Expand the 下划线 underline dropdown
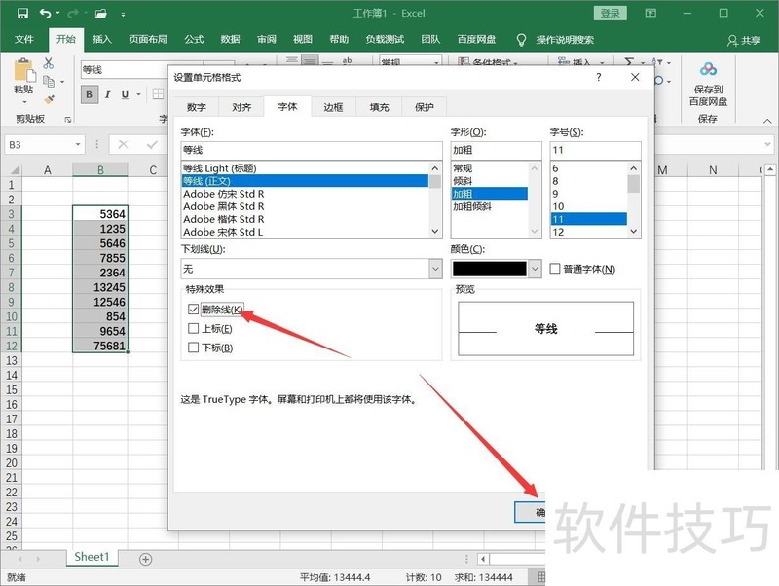Screen dimensions: 779x586 coord(435,269)
